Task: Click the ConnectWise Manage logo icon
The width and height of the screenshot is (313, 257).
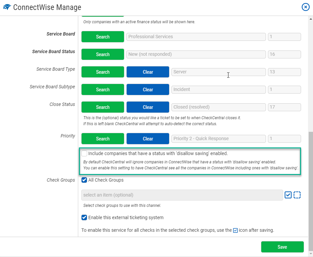Action: pos(7,7)
